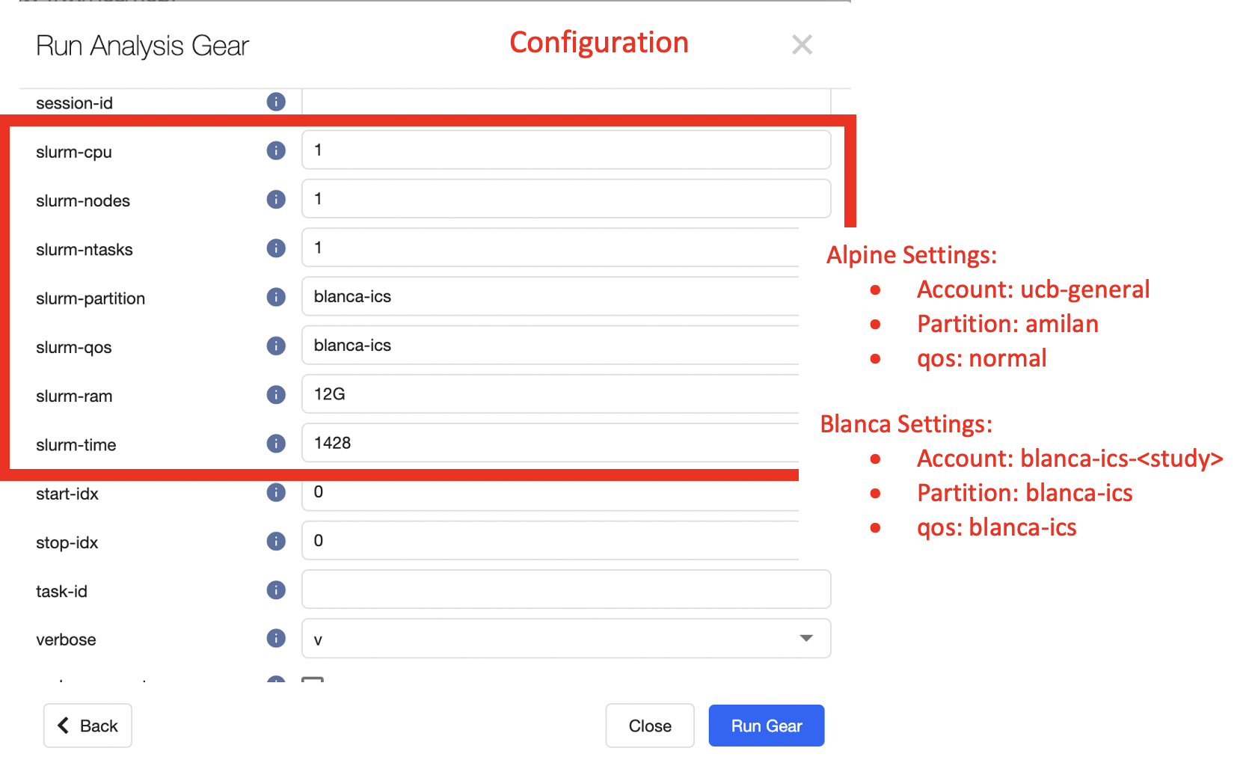The width and height of the screenshot is (1243, 760).
Task: Toggle the partially visible checkbox below verbose
Action: click(x=313, y=679)
